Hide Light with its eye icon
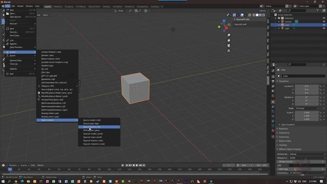The height and width of the screenshot is (184, 327). [x=324, y=28]
